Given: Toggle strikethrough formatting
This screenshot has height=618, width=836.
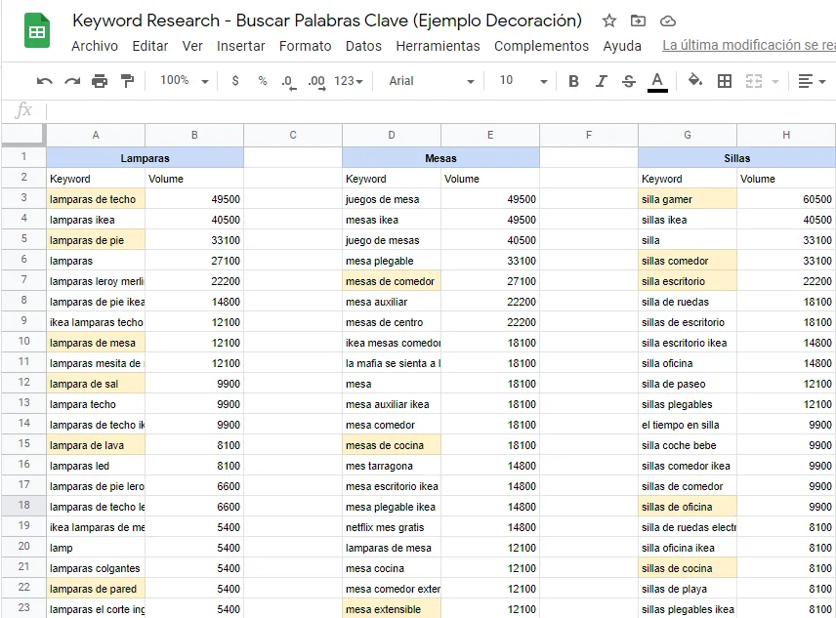Looking at the screenshot, I should coord(629,81).
